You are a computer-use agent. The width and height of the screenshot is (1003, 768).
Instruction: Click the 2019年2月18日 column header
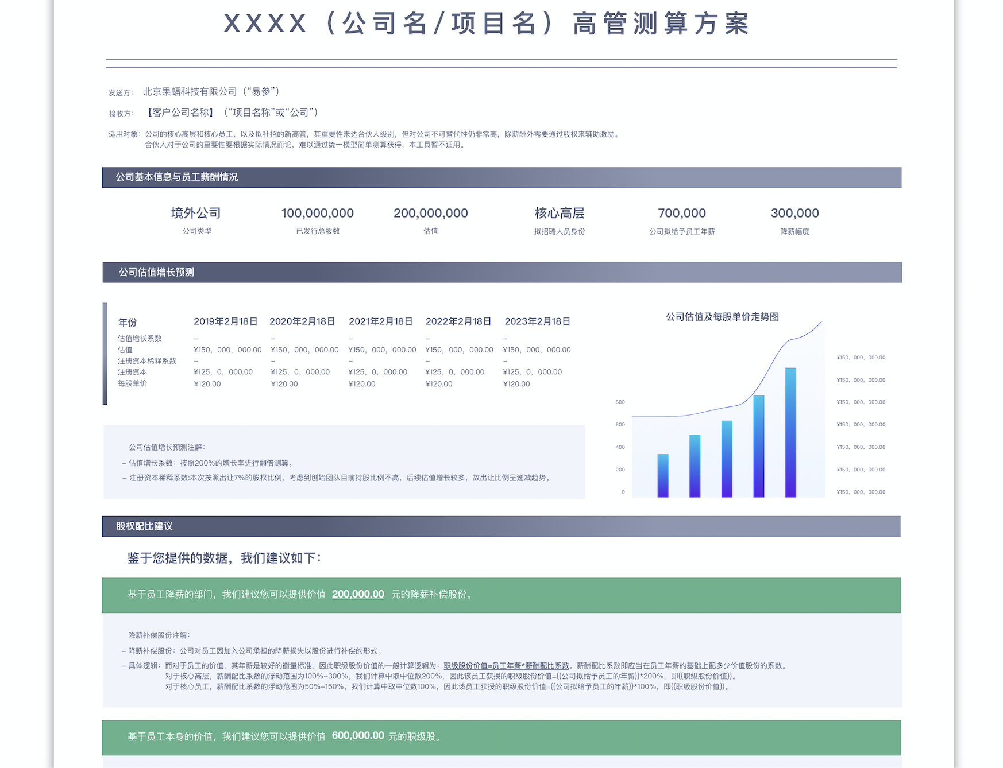tap(226, 321)
